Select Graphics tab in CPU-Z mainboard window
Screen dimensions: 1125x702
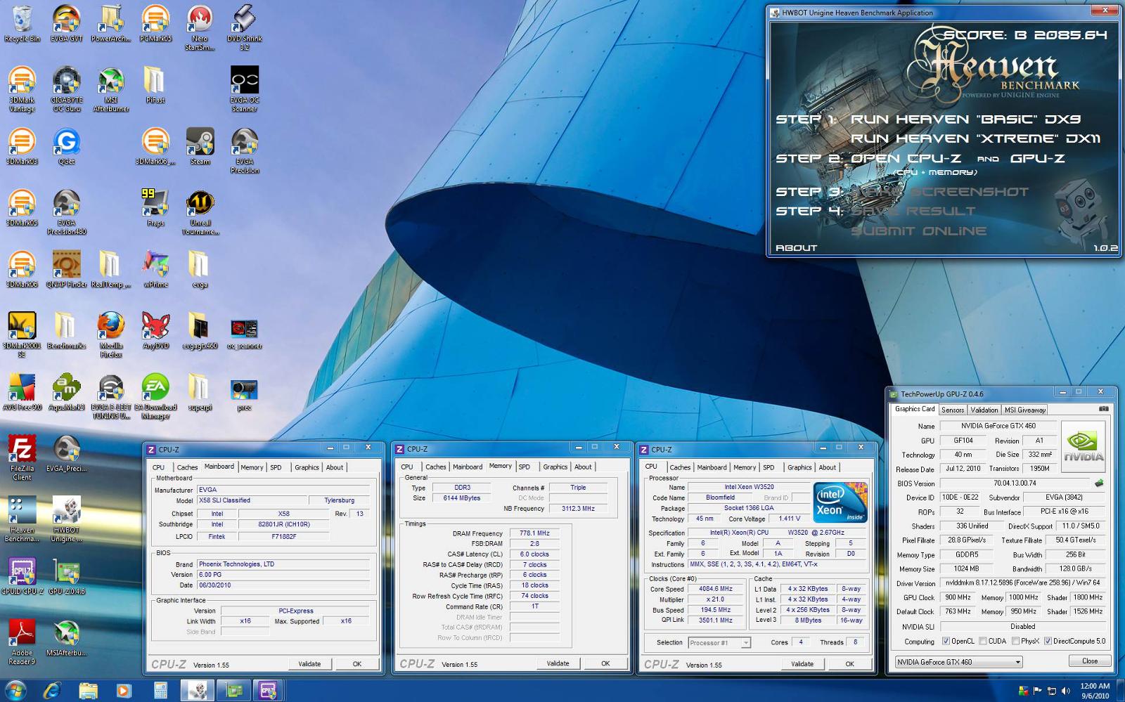[x=307, y=467]
